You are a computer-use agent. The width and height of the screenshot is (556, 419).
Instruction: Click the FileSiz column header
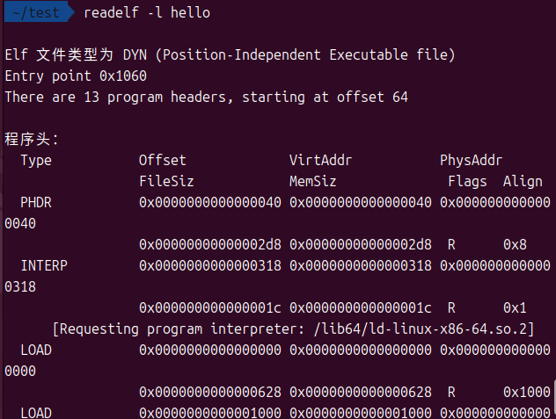pos(166,181)
